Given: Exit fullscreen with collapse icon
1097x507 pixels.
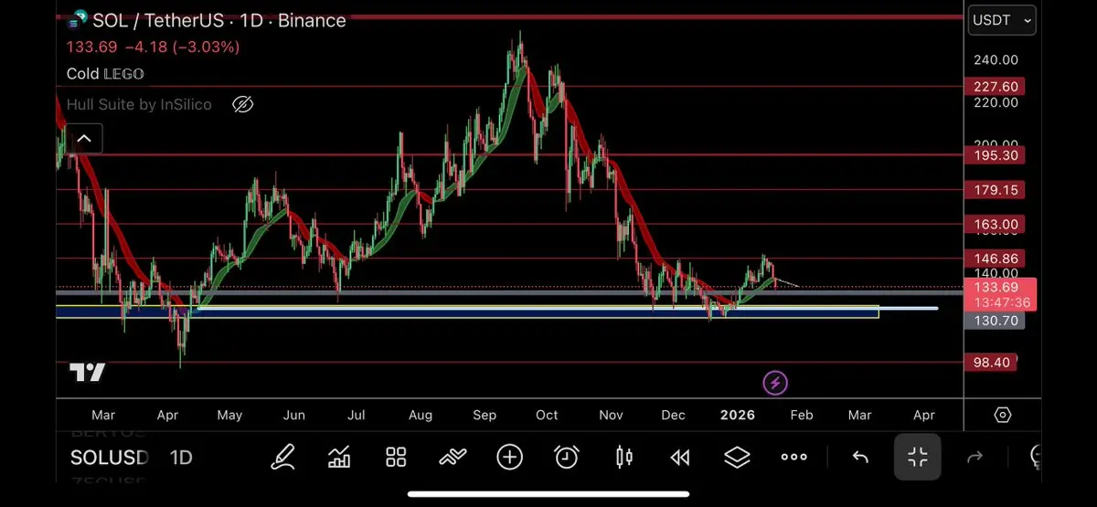Looking at the screenshot, I should pos(917,457).
